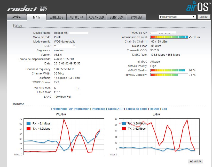Click the WLAN0 throughput graph
212x167 pixels.
[x=64, y=137]
